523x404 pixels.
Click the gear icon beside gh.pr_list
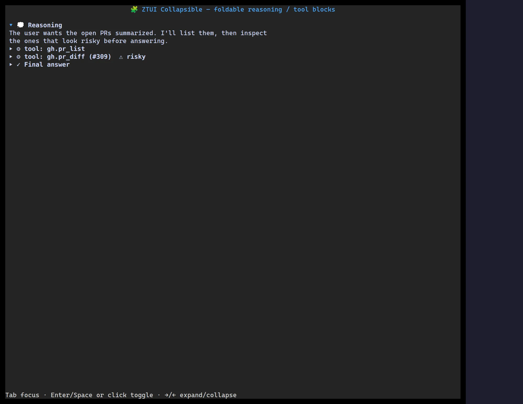pos(19,49)
